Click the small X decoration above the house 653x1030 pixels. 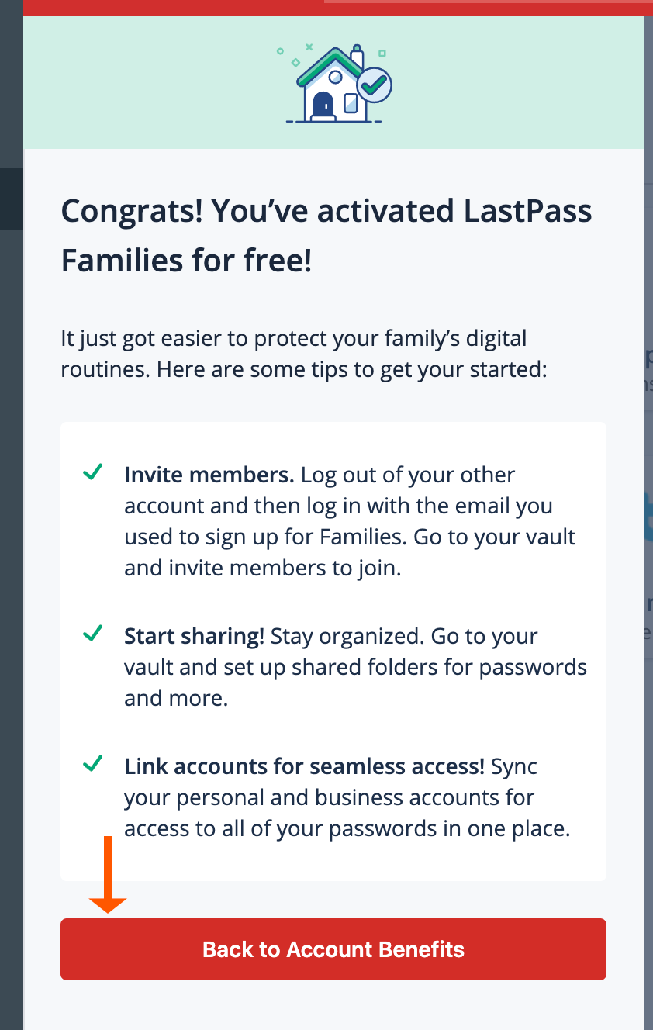[x=309, y=47]
